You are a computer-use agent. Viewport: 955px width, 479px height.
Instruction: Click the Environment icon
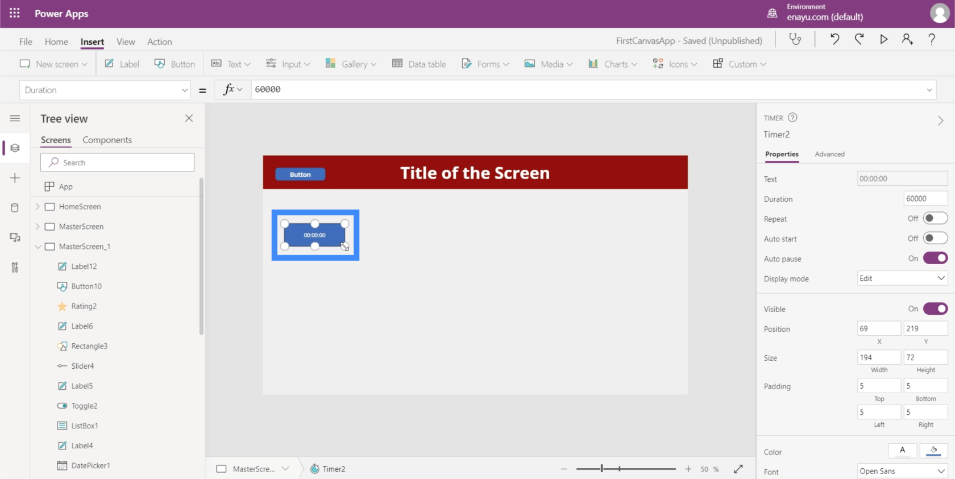coord(772,13)
